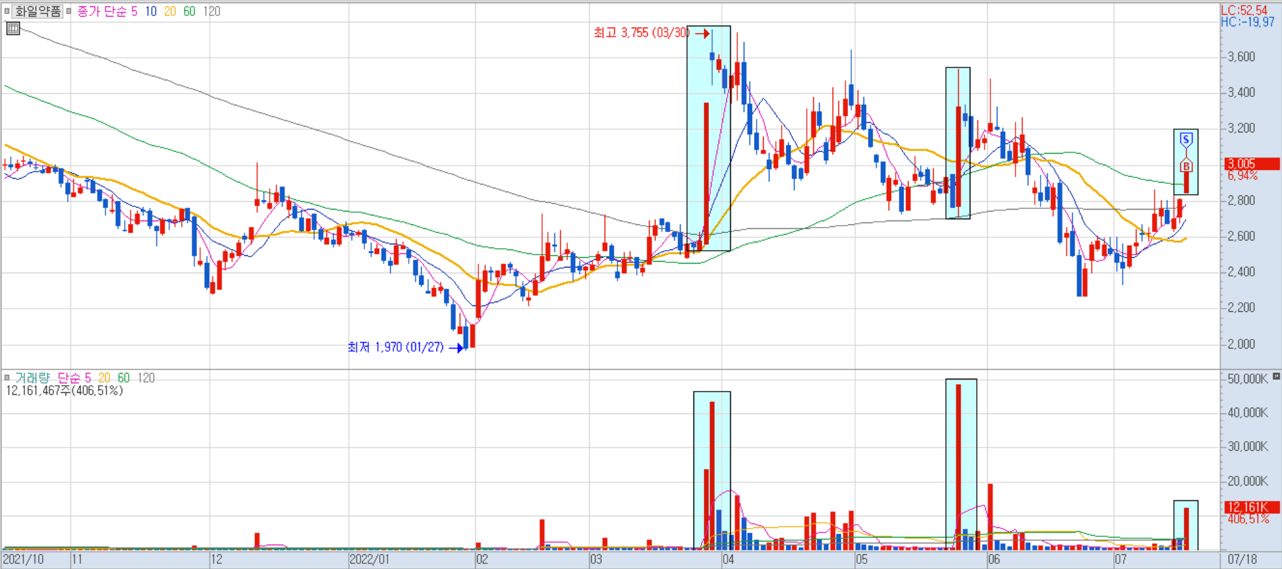Select the volume panel 단순 label
Screen dimensions: 1282x569
coord(69,377)
